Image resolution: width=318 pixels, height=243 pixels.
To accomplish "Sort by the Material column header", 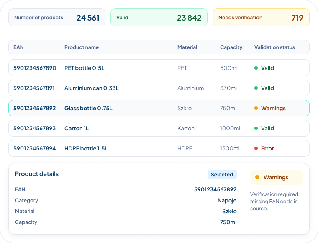I will point(187,47).
